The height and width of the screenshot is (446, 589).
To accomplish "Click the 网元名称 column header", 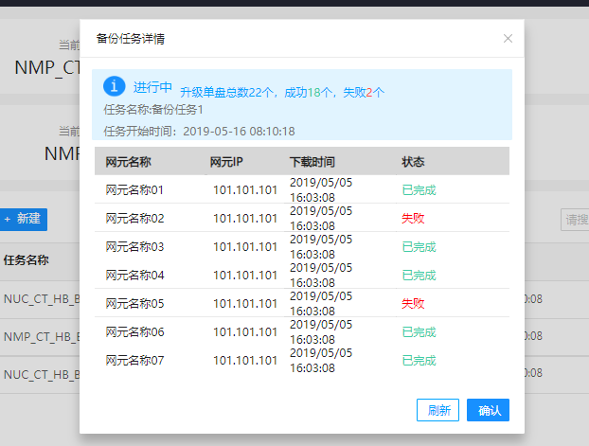I will (x=129, y=161).
